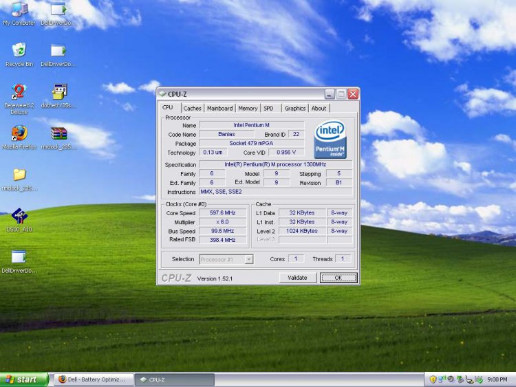The width and height of the screenshot is (516, 387).
Task: Click the Level 2 value 1024 KBytes
Action: [x=302, y=231]
